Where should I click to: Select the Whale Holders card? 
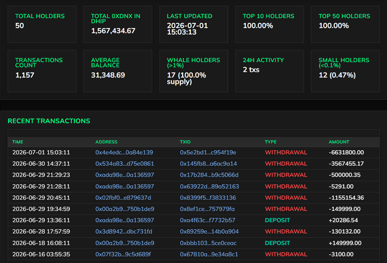194,71
